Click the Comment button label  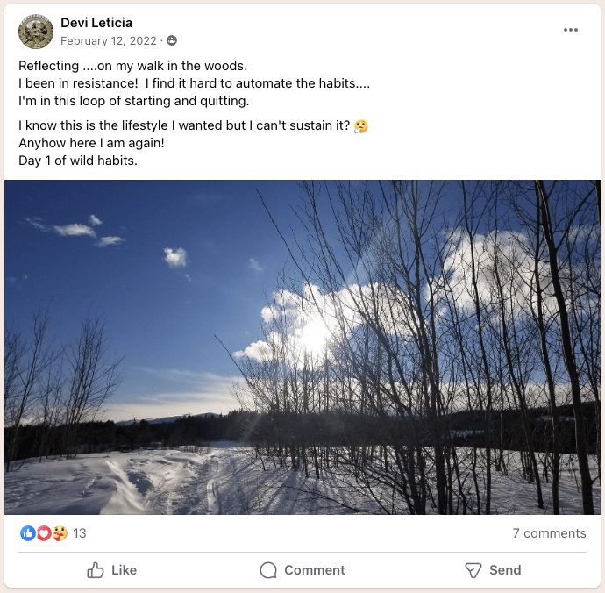click(x=315, y=570)
